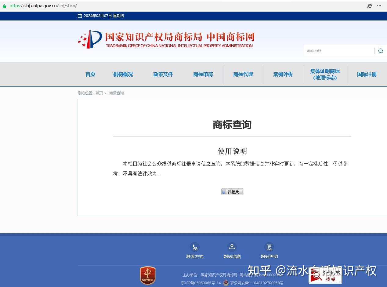Open the 商标申请 navigation item
The height and width of the screenshot is (287, 387).
[x=203, y=74]
